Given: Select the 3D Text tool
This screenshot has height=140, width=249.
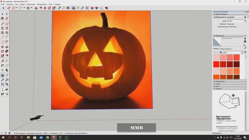Looking at the screenshot, I should click(7, 70).
